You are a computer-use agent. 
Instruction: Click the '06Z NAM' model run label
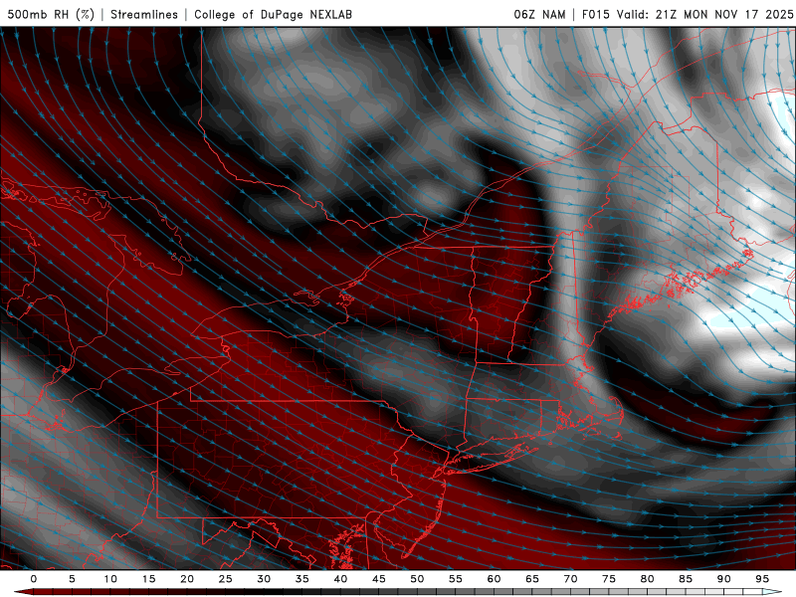pyautogui.click(x=539, y=14)
